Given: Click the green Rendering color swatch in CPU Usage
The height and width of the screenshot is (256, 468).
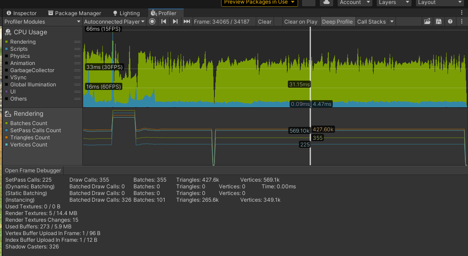Looking at the screenshot, I should (7, 42).
